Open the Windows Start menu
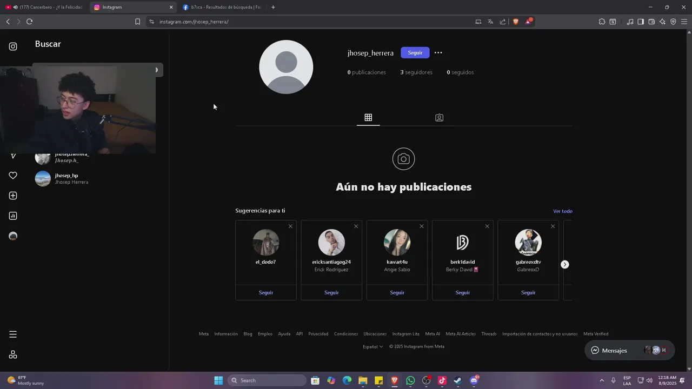 [x=218, y=380]
